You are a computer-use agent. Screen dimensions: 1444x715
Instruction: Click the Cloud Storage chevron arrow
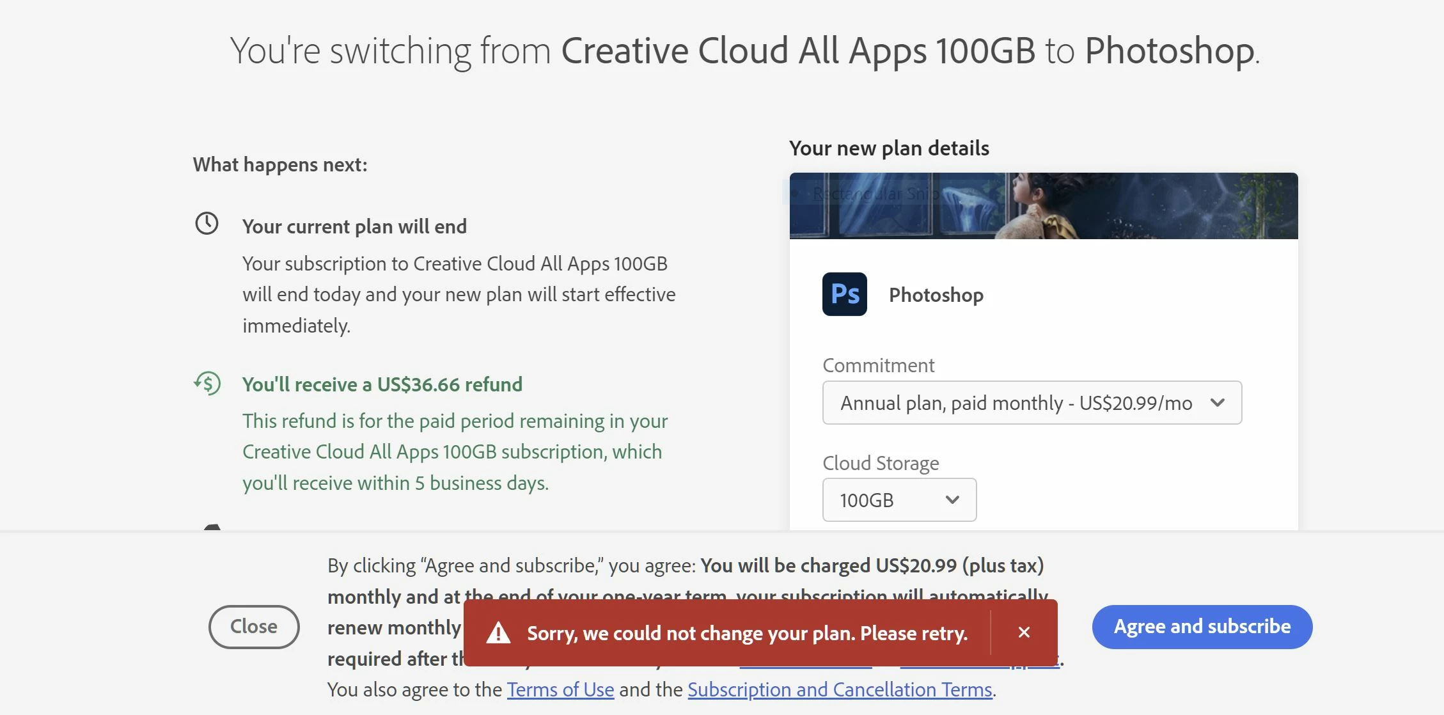coord(952,500)
